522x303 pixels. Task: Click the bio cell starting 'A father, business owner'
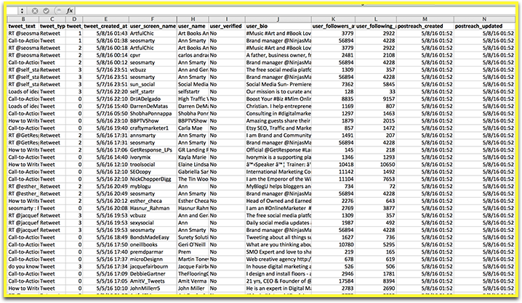click(278, 55)
